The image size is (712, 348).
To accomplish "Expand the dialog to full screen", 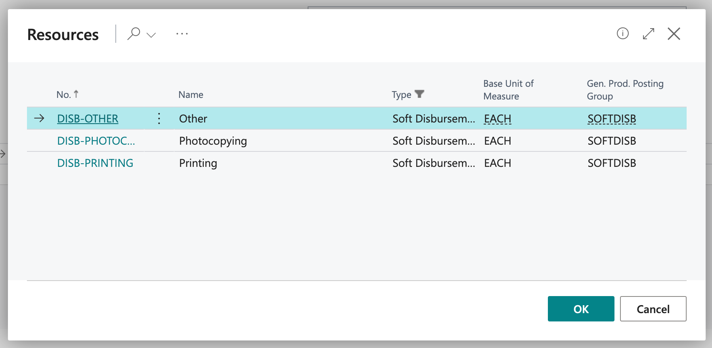I will click(648, 34).
